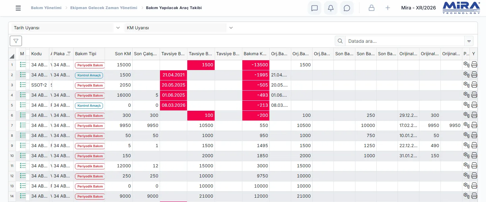Click the Mira - XR/2026 label
The image size is (486, 202).
[x=418, y=8]
